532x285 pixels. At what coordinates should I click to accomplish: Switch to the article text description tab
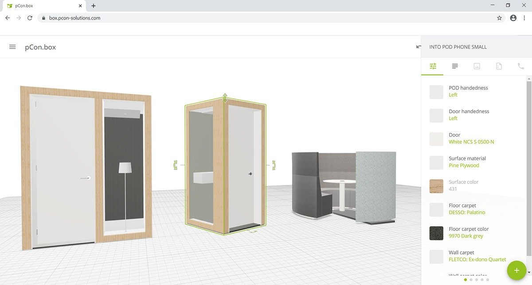(455, 66)
